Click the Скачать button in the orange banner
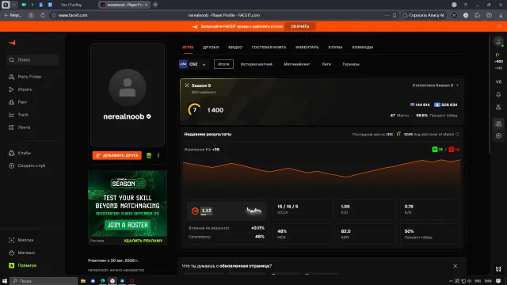507x285 pixels. [299, 26]
